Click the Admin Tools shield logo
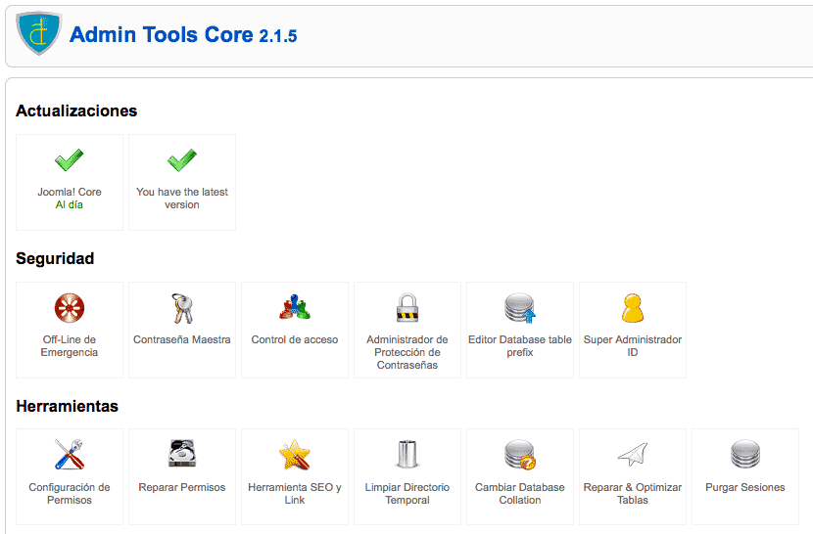The image size is (813, 534). [x=39, y=33]
